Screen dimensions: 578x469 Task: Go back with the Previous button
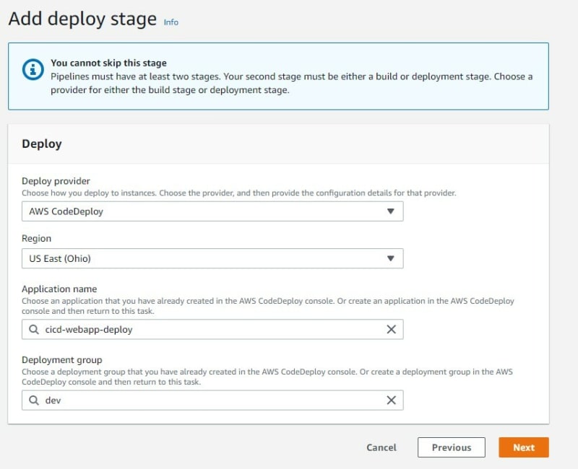point(451,447)
